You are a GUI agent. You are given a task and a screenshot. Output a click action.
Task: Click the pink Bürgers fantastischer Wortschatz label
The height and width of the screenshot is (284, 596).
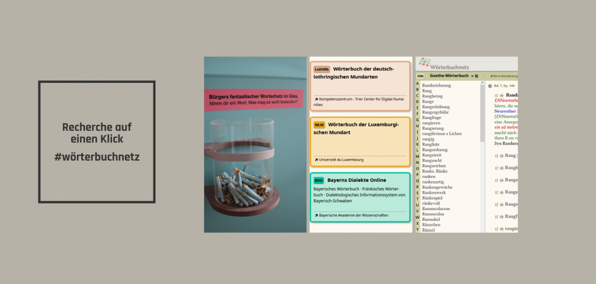[254, 100]
